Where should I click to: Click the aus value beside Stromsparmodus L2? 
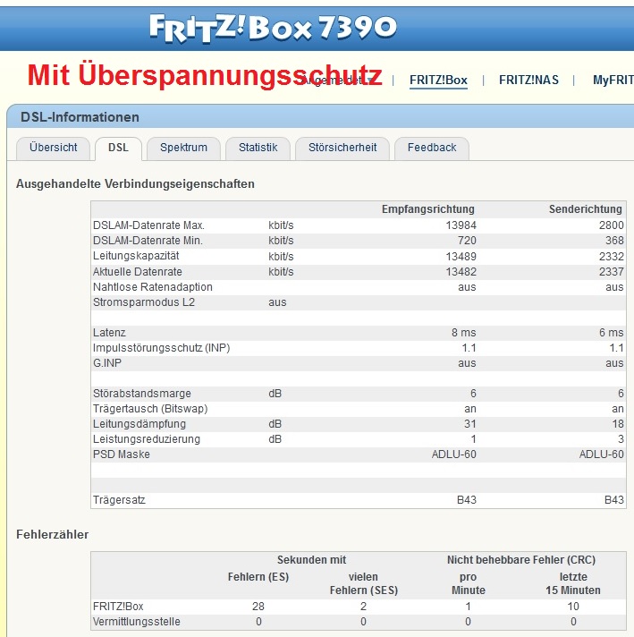(277, 302)
